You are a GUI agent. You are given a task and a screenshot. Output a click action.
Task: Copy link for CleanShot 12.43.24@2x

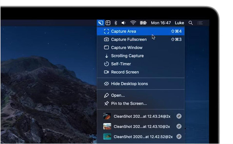tap(179, 116)
